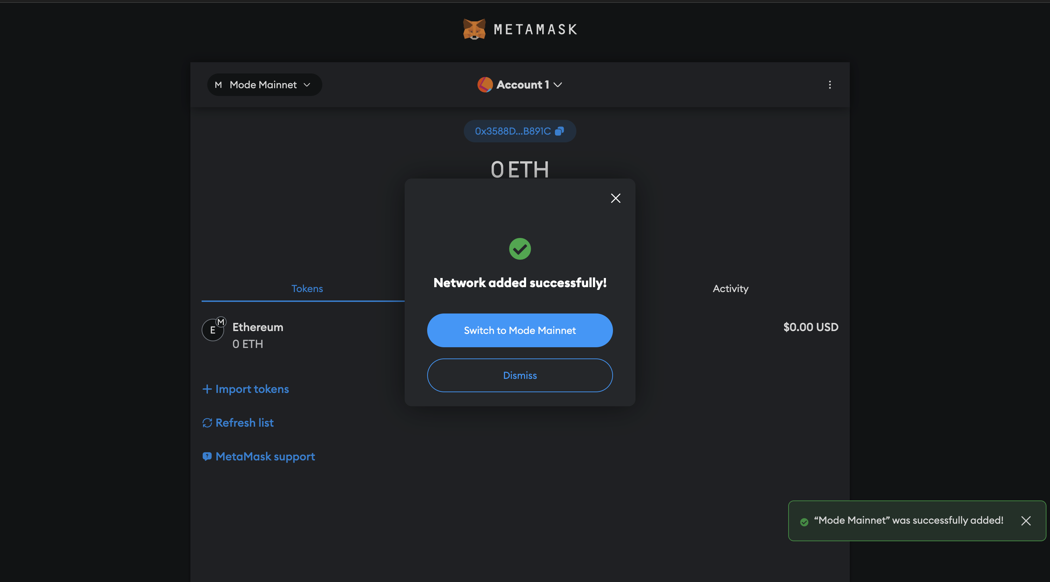
Task: Copy the account address using the copy icon
Action: pos(560,131)
